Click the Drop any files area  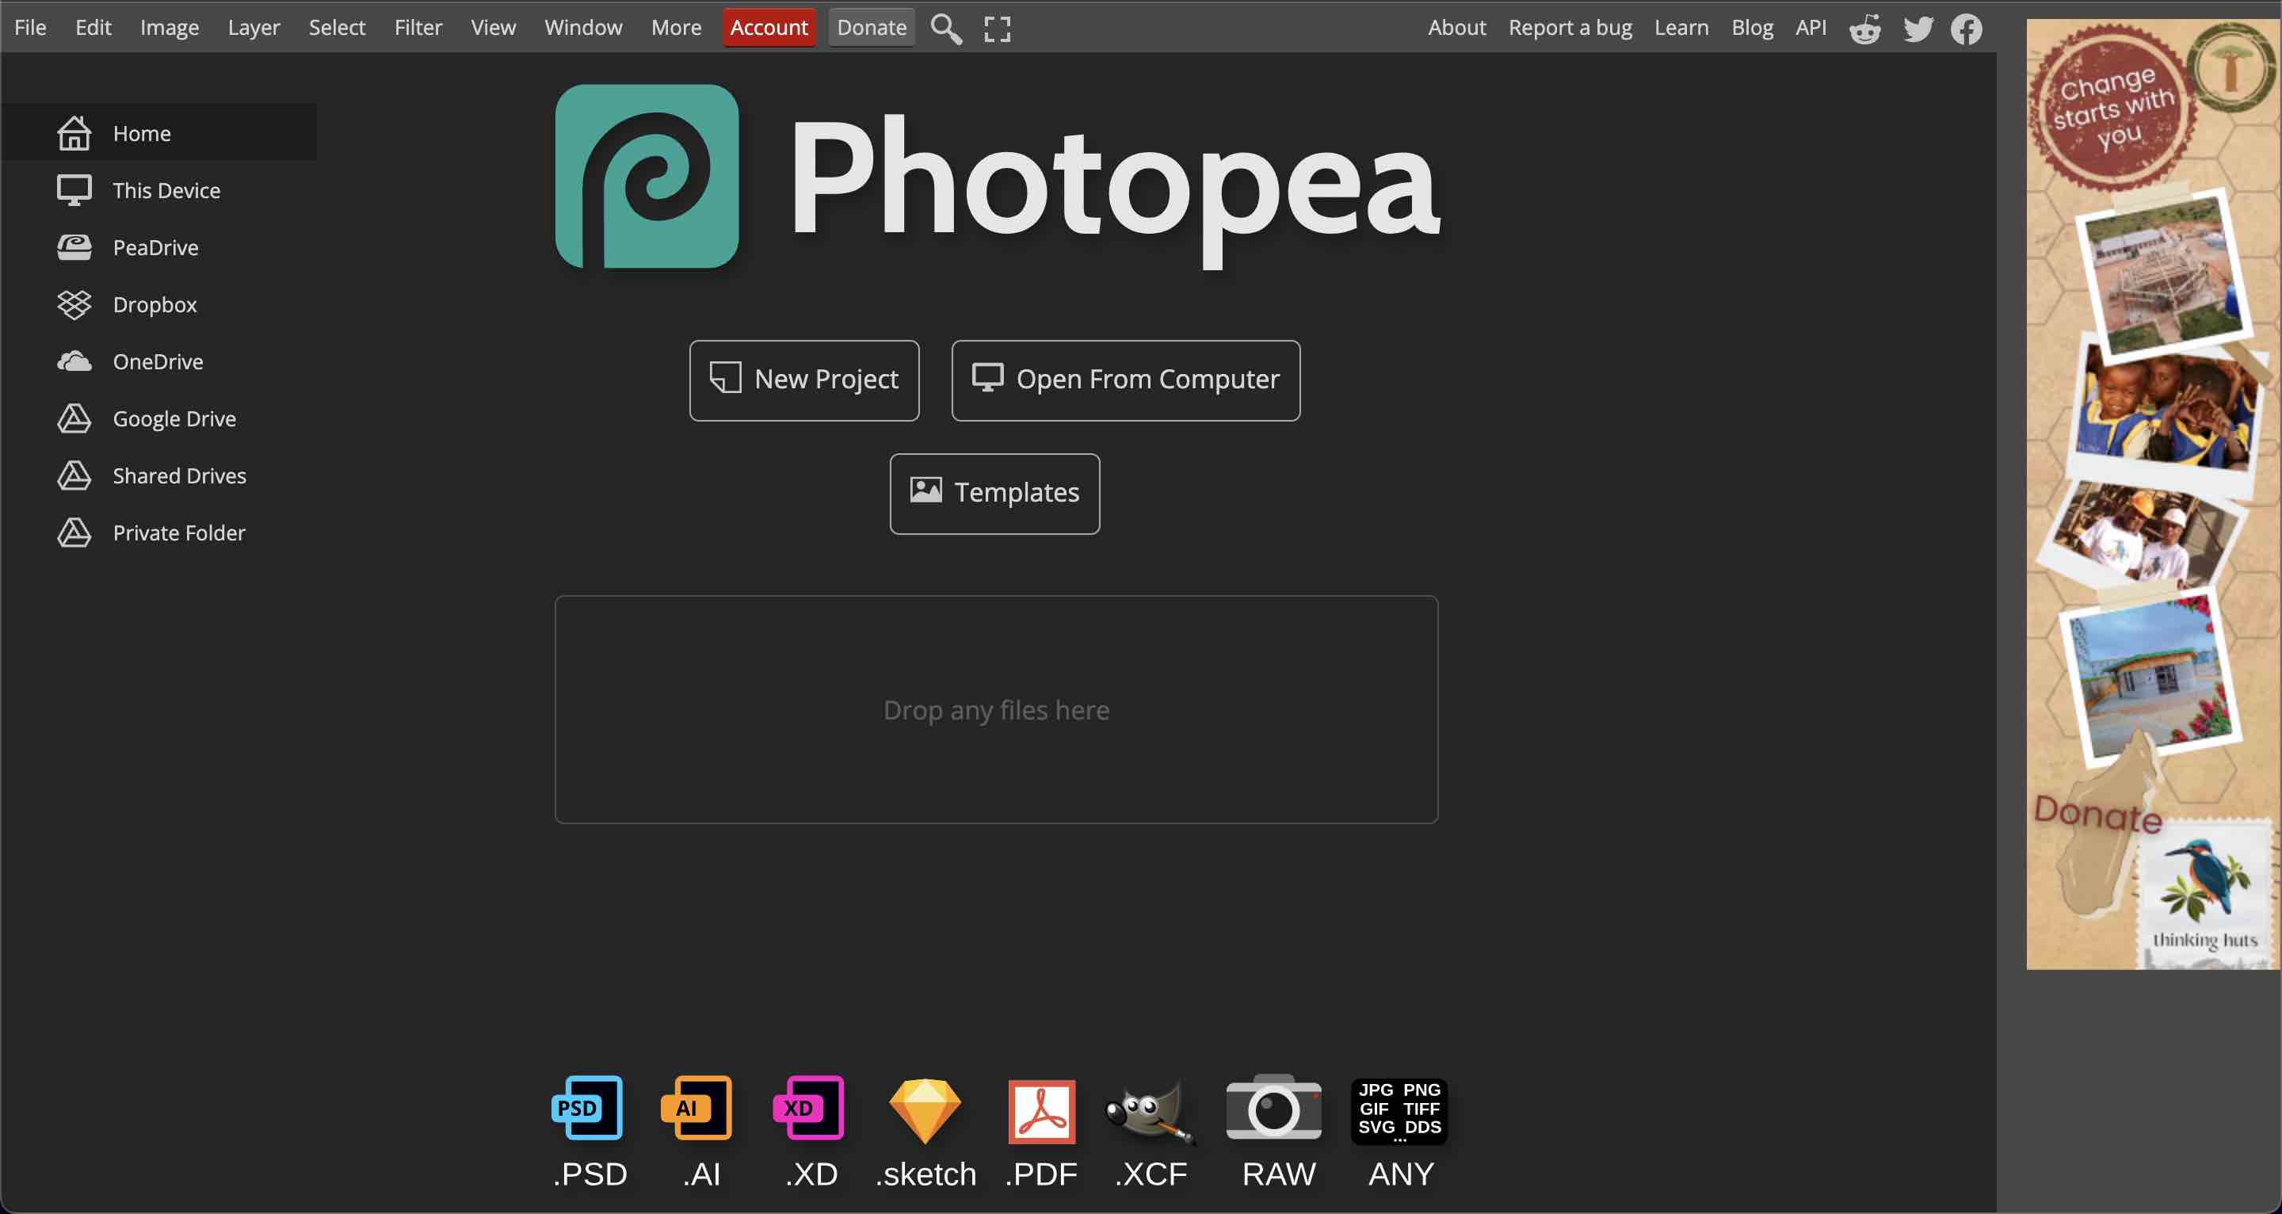[x=996, y=709]
